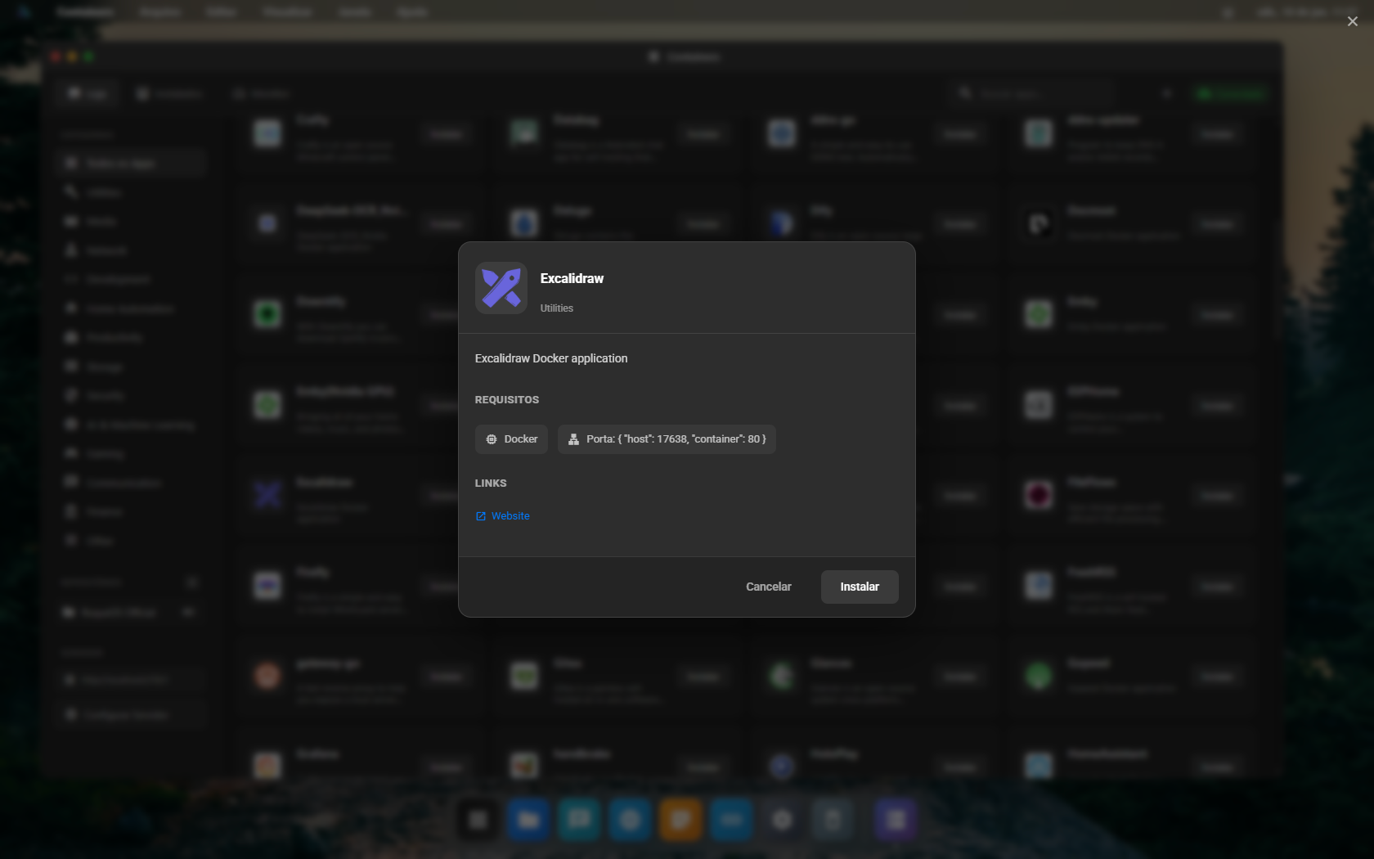Open the gear settings icon in the dock

point(782,820)
